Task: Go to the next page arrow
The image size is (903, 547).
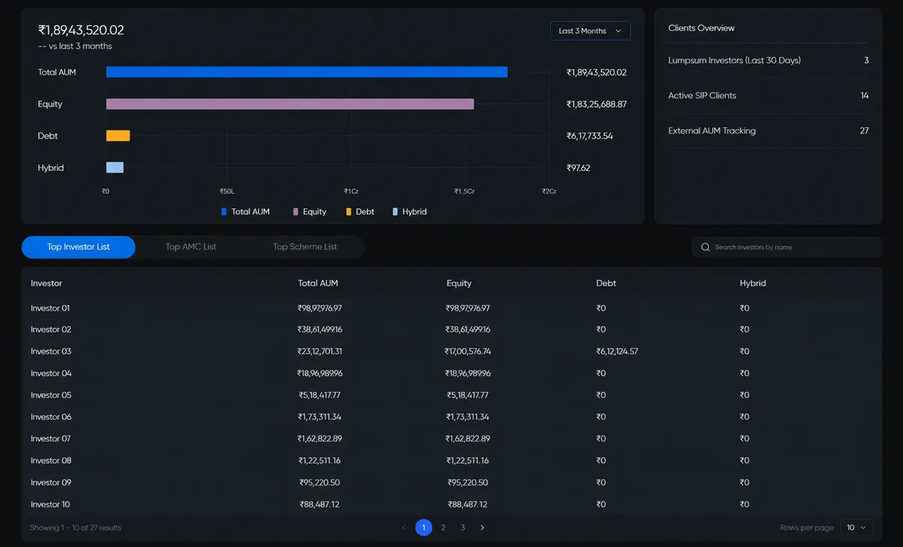Action: 482,527
